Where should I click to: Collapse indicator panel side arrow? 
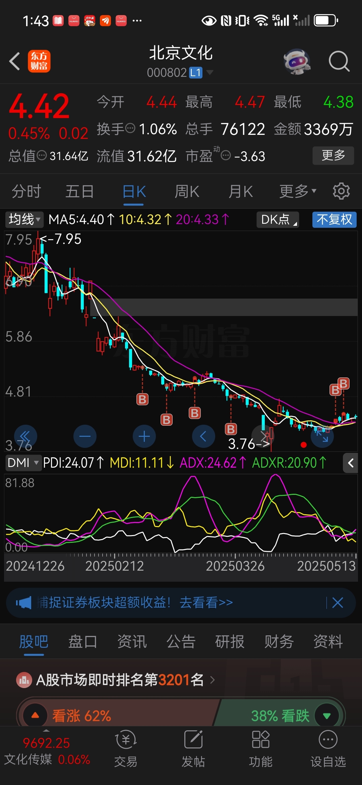351,463
